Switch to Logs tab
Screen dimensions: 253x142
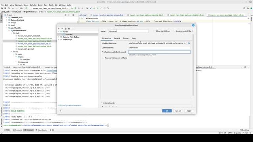click(x=134, y=38)
